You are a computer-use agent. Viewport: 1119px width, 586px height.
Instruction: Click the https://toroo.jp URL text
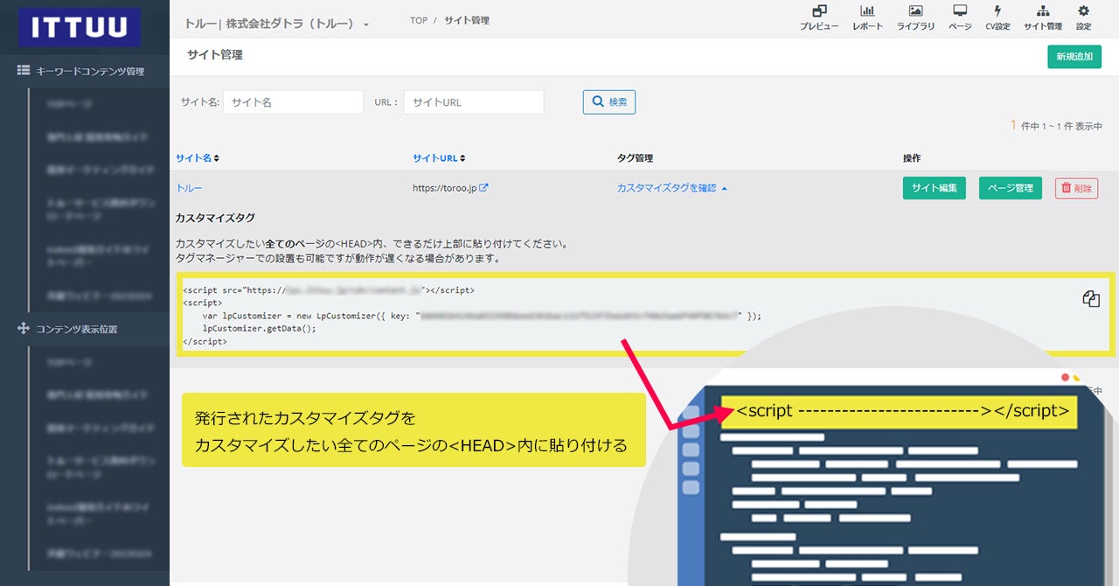coord(444,188)
